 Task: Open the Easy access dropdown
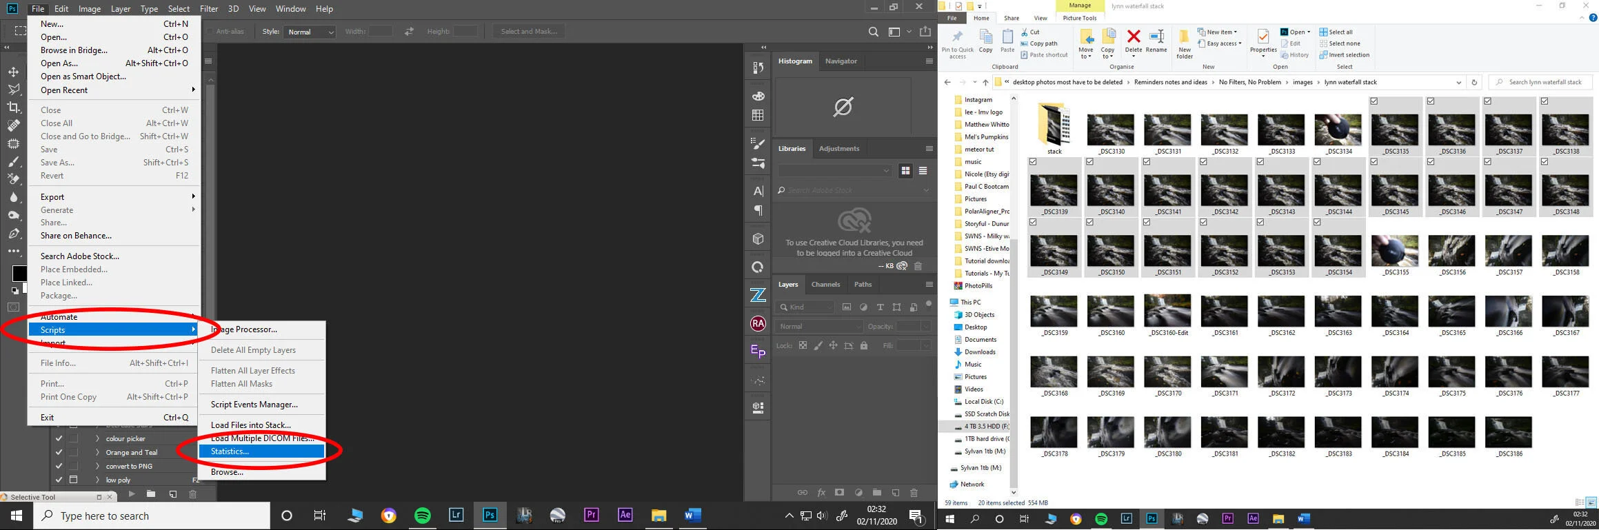pos(1219,43)
